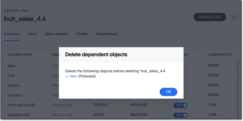The height and width of the screenshot is (121, 243).
Task: Edit description for Quantity sold row
Action: pyautogui.click(x=62, y=115)
